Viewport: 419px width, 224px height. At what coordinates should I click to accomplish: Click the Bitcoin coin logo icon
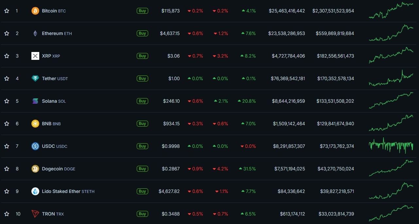pyautogui.click(x=35, y=11)
